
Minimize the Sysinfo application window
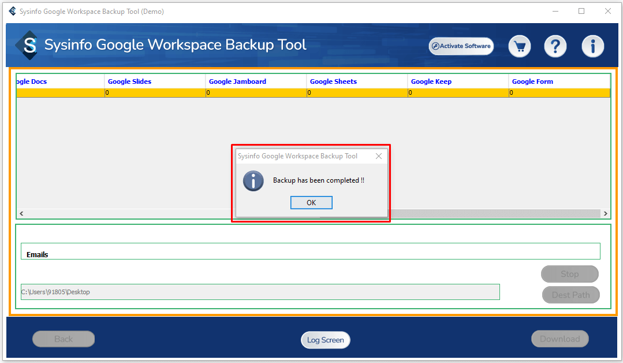tap(555, 11)
